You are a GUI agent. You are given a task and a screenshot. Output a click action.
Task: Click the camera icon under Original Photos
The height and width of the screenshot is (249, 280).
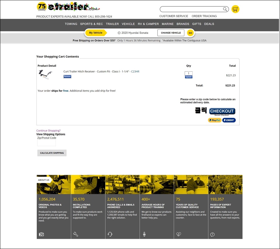pyautogui.click(x=41, y=234)
